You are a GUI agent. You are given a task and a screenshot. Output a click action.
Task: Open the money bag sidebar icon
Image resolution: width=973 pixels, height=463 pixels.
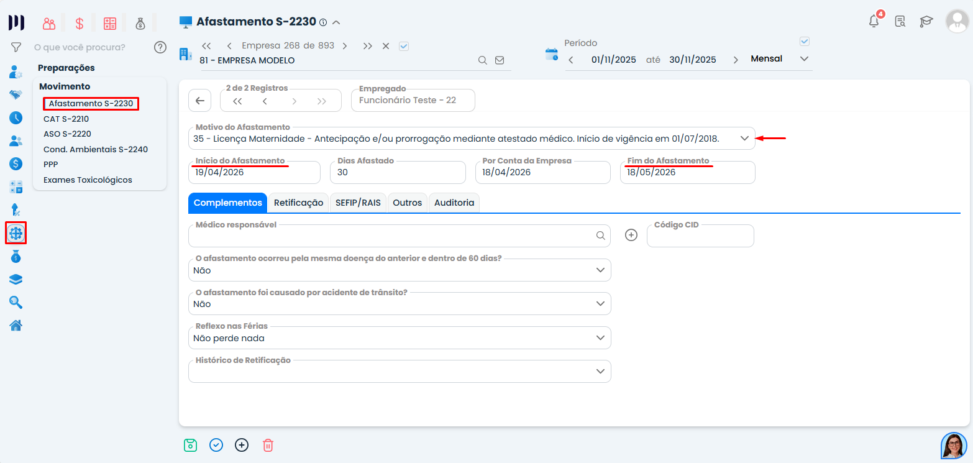(16, 256)
